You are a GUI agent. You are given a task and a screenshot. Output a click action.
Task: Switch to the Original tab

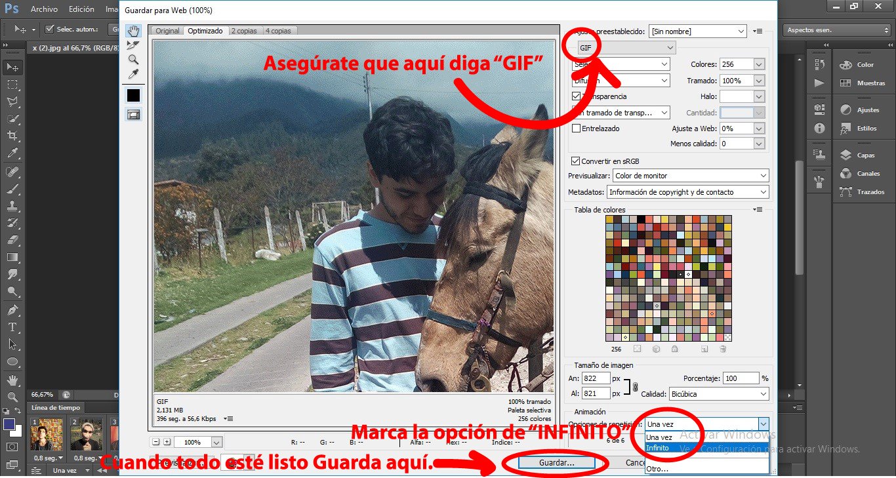[x=167, y=31]
